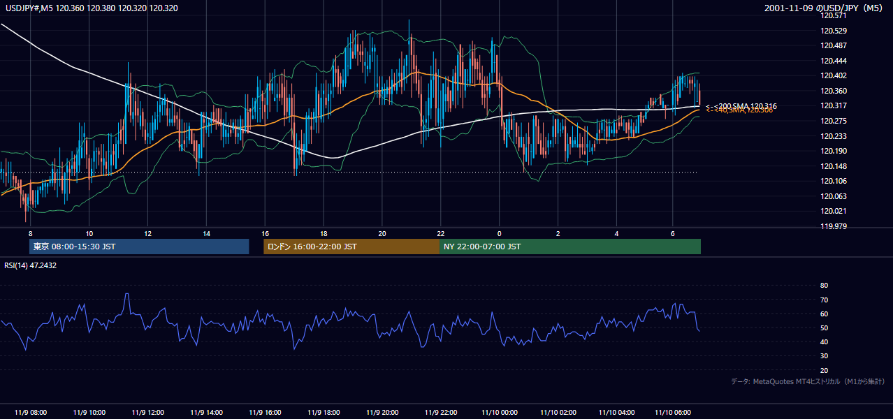Image resolution: width=893 pixels, height=419 pixels.
Task: Click the RSI 20 level label
Action: click(825, 370)
